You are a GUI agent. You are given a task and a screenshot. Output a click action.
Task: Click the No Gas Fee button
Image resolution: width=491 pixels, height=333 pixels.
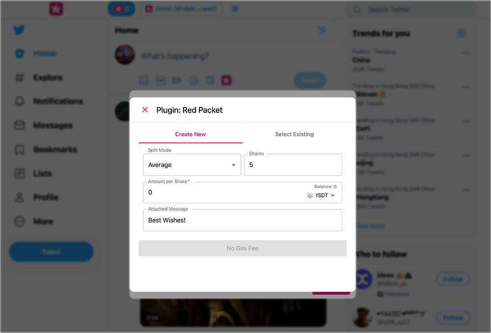(243, 248)
